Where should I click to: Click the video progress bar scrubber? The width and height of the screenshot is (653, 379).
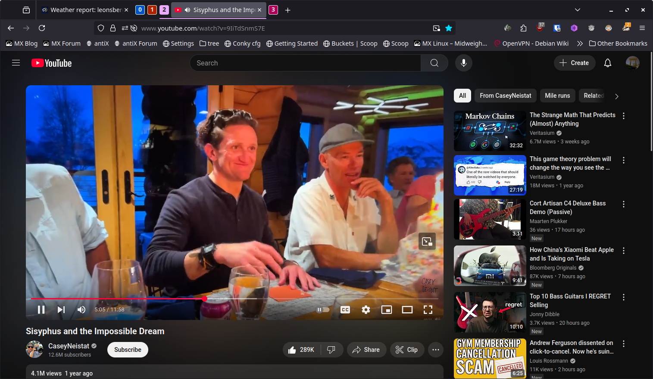(x=205, y=298)
